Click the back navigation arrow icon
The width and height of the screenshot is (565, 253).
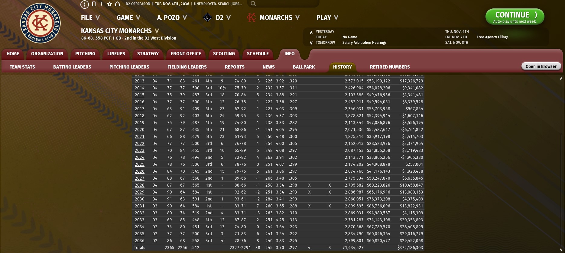click(x=85, y=4)
